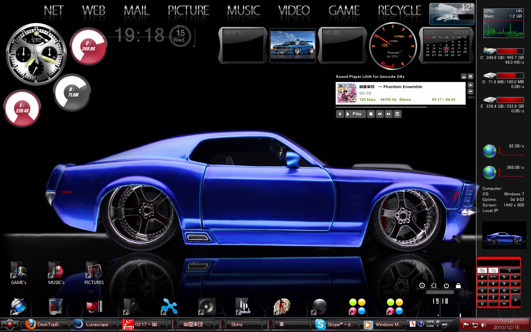
Task: Expand hidden tray icons with the chevron
Action: [x=444, y=325]
